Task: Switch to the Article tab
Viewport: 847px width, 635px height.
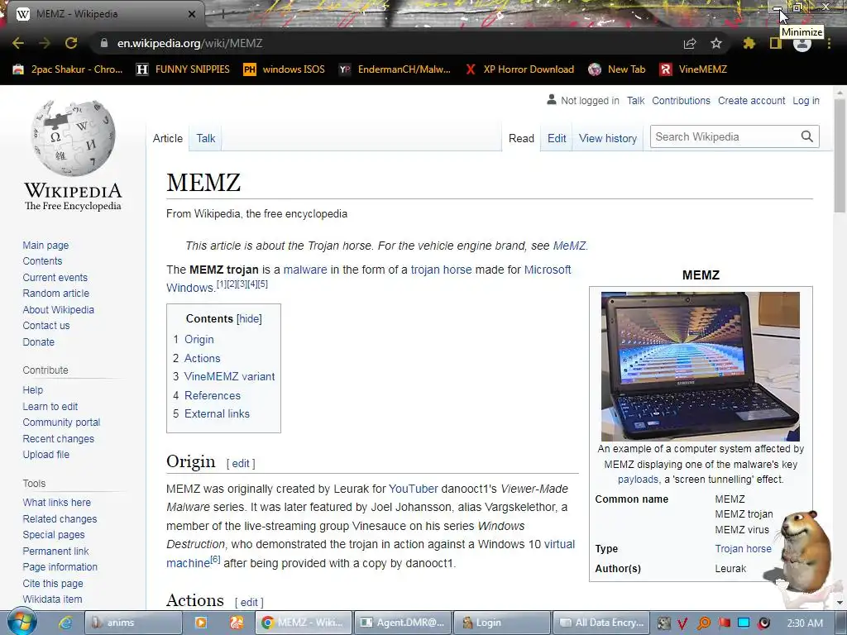Action: 167,138
